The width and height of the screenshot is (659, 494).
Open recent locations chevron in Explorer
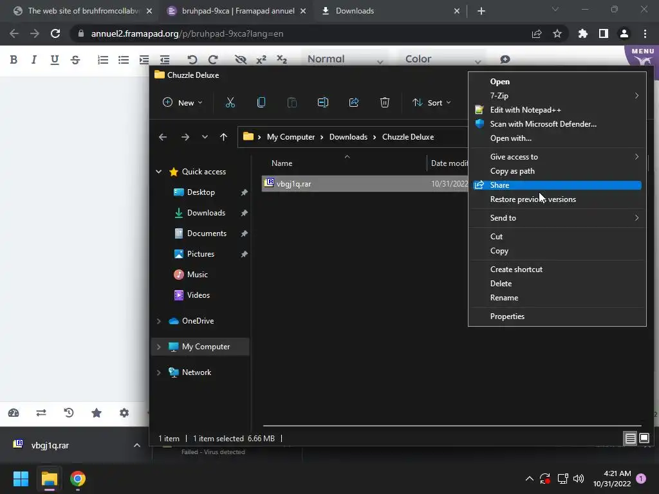tap(205, 137)
